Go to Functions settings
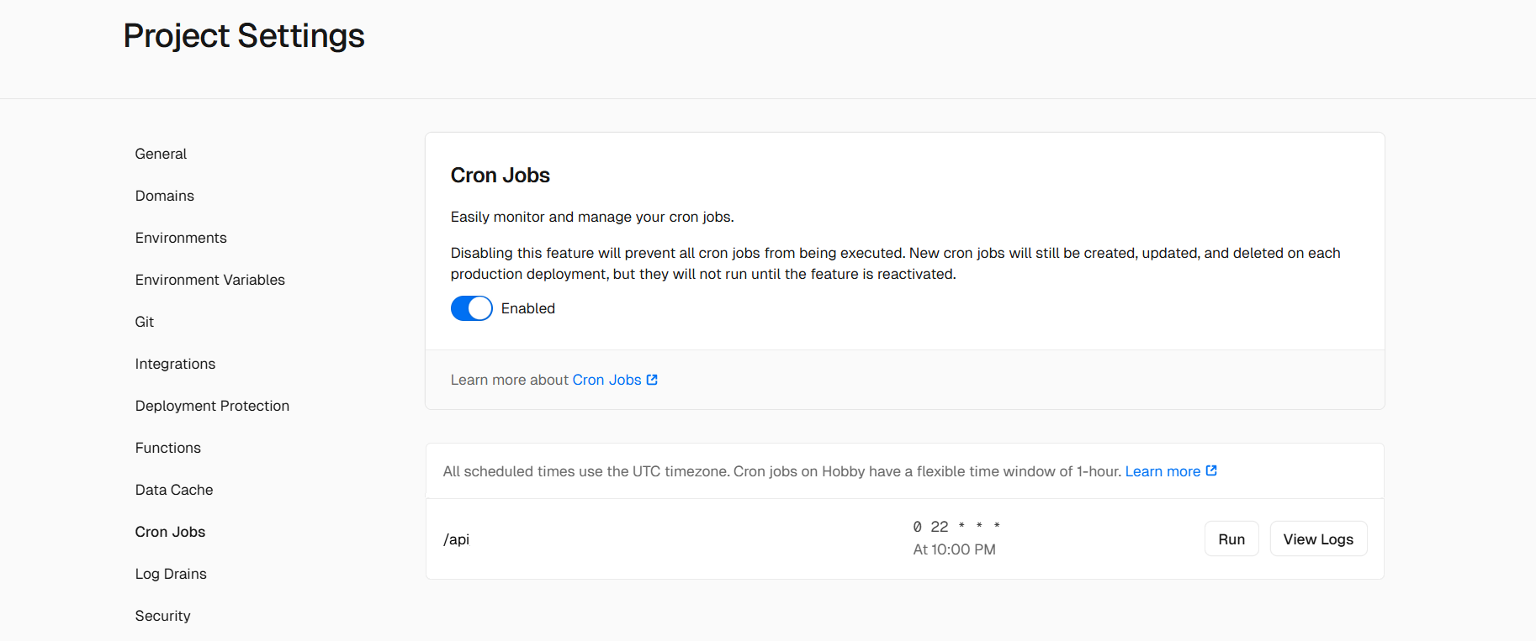 tap(167, 448)
